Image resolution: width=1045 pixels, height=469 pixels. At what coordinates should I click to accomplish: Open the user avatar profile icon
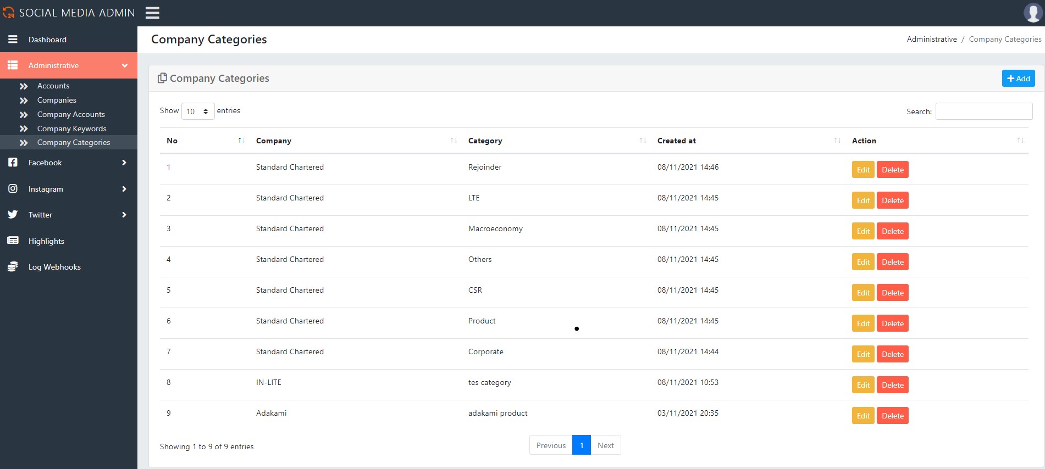tap(1033, 13)
